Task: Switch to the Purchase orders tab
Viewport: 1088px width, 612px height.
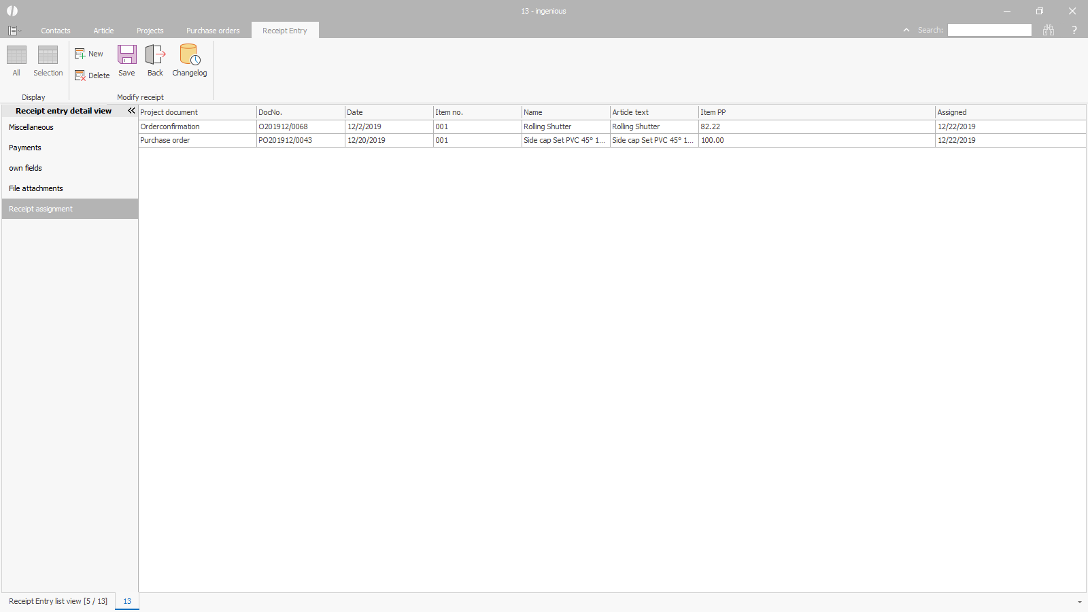Action: pos(213,31)
